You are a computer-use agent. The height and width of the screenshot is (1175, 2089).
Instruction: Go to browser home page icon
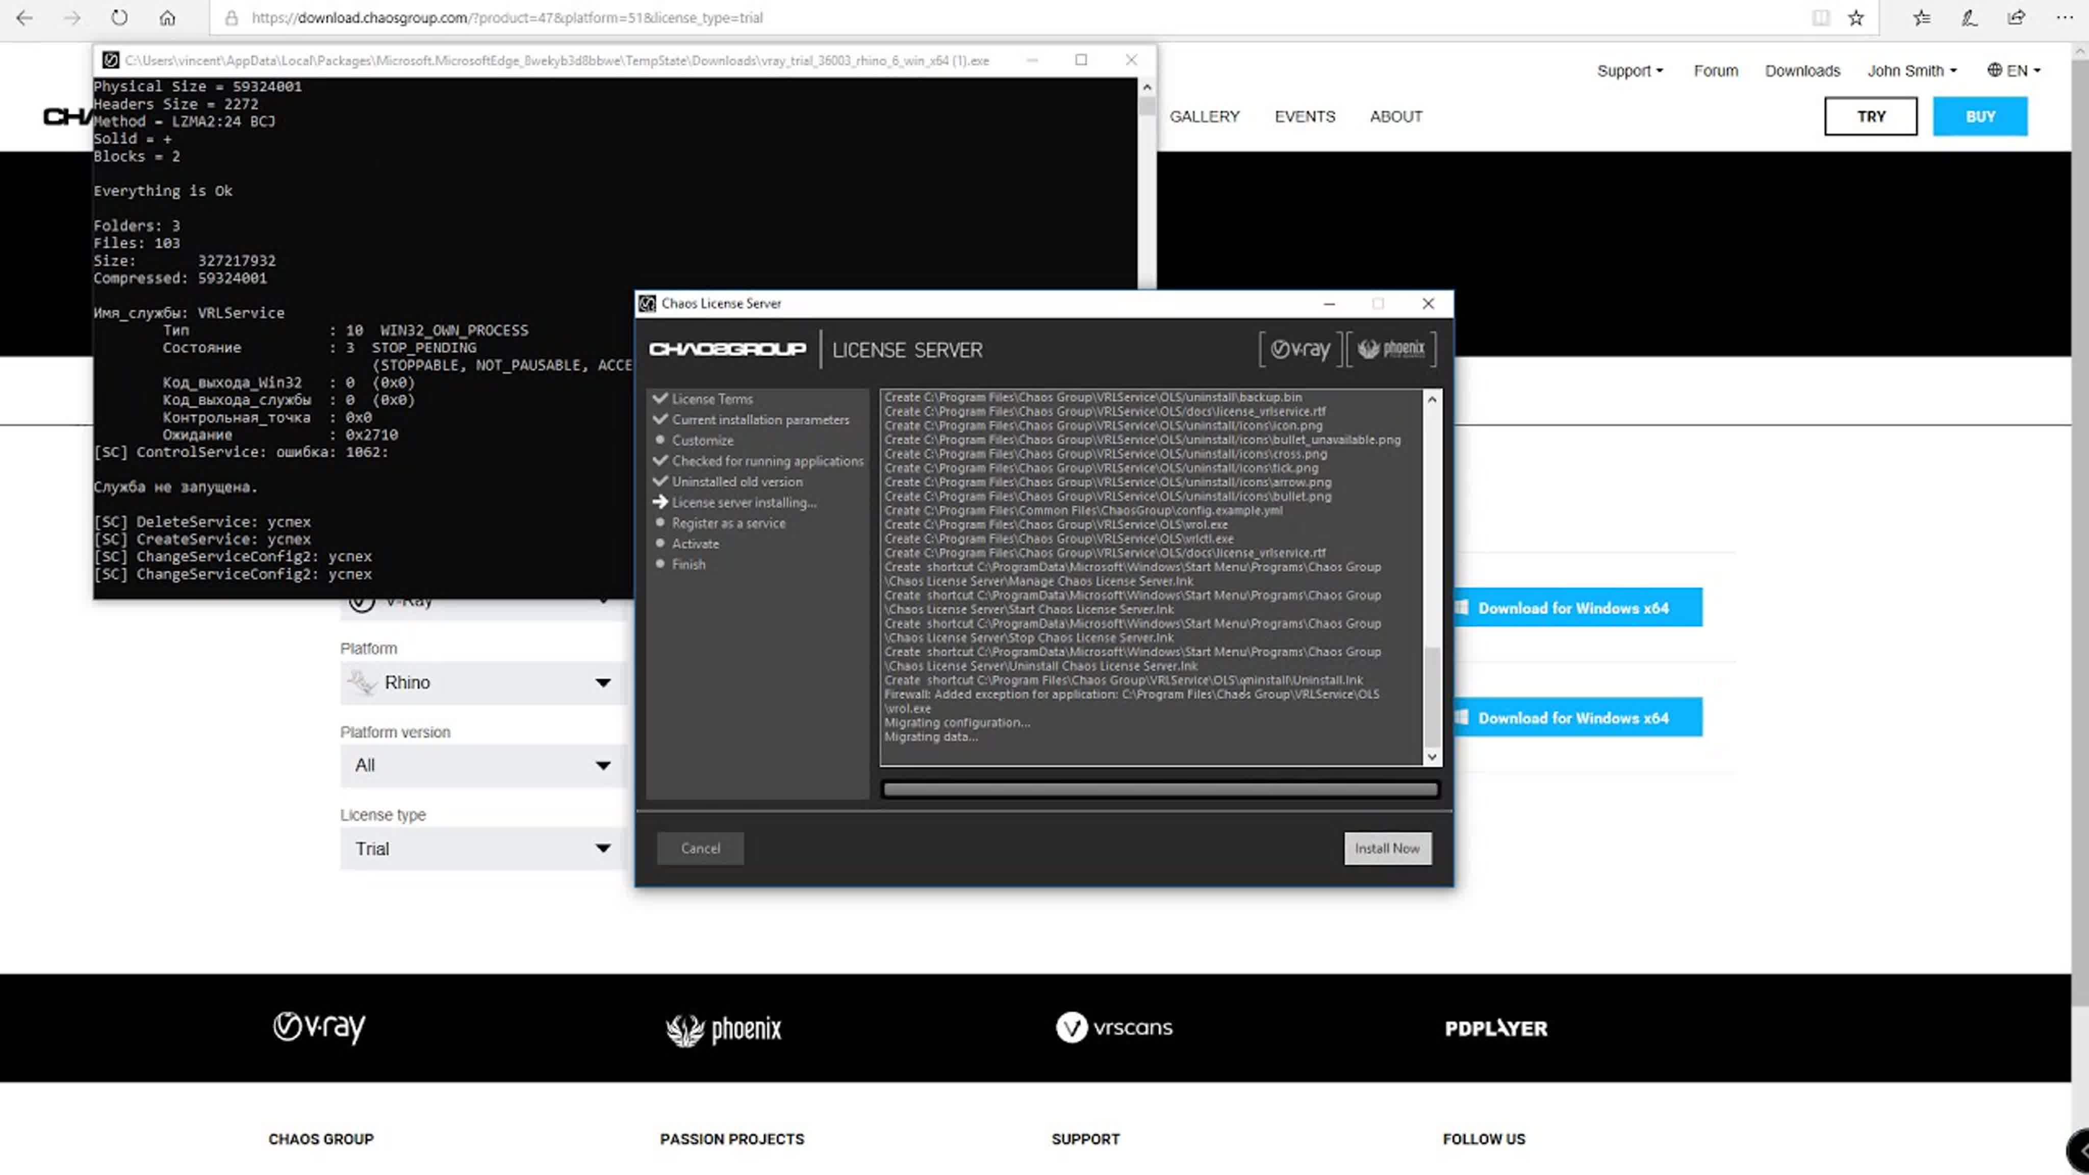point(167,17)
